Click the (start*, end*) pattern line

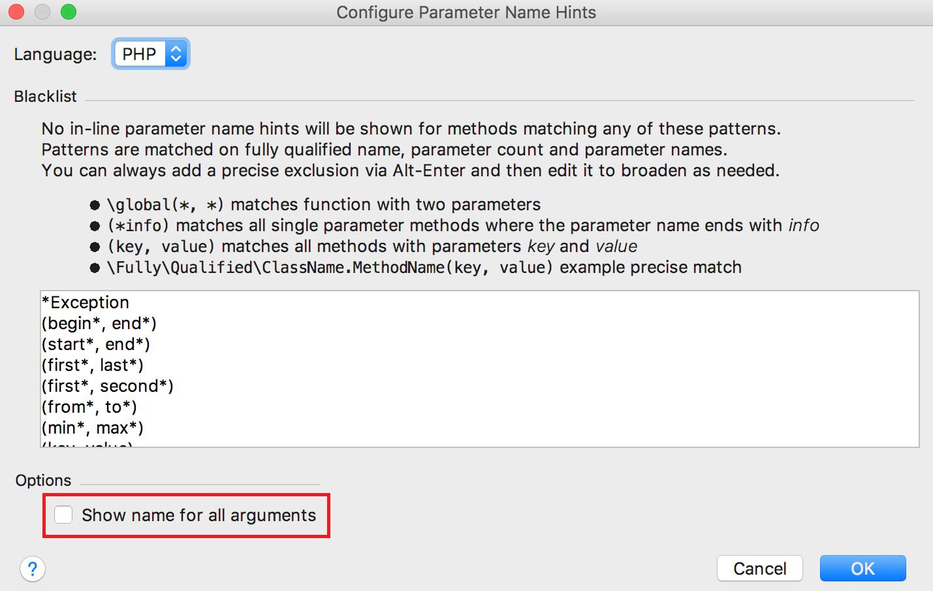[x=96, y=344]
